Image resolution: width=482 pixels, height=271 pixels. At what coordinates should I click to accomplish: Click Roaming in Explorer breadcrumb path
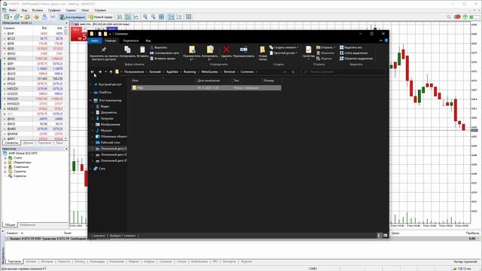[190, 72]
